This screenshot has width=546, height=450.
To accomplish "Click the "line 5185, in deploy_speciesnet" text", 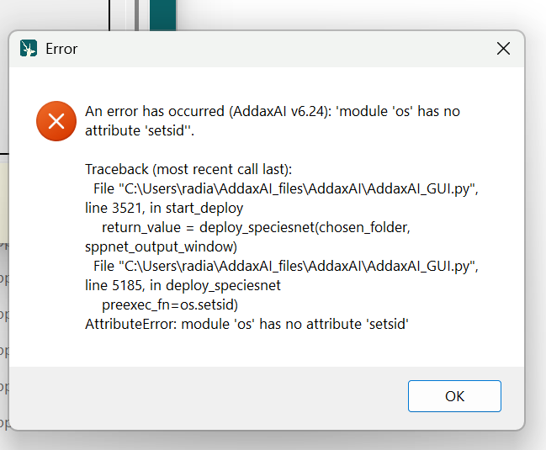I will [183, 285].
